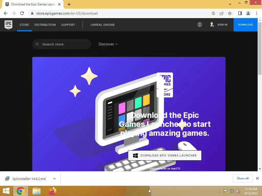The image size is (262, 196).
Task: Close the downloads bar
Action: coord(257,178)
